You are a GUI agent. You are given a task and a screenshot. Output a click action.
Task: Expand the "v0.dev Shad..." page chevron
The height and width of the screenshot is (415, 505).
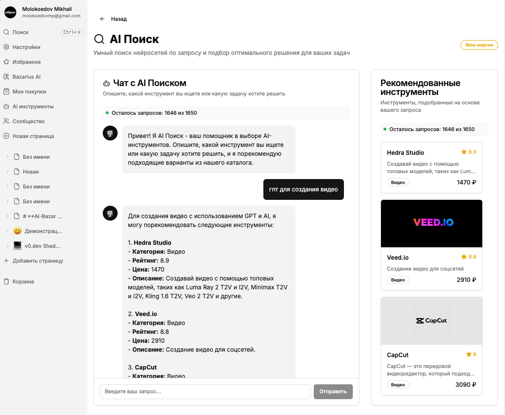point(7,246)
